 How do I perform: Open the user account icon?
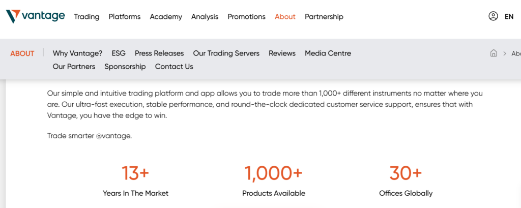tap(493, 16)
